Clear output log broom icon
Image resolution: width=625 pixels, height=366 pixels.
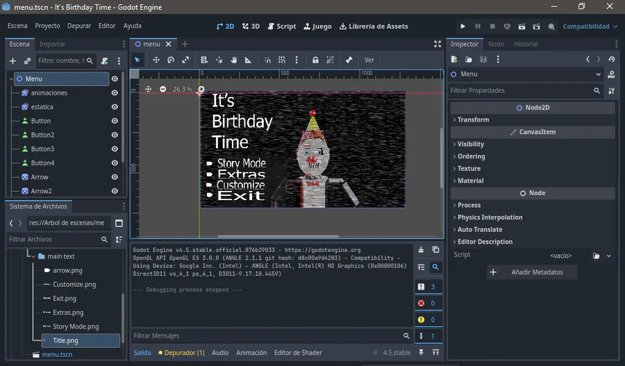click(421, 249)
